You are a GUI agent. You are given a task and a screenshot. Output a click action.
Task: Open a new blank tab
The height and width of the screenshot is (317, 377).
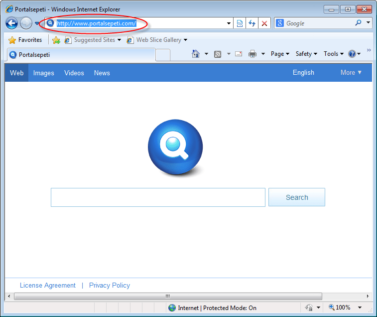point(163,55)
